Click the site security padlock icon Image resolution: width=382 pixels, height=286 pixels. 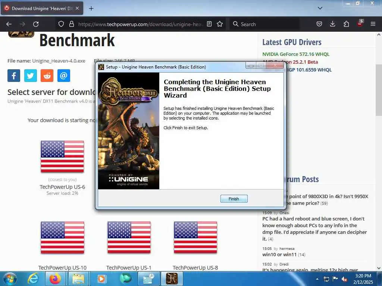tap(71, 24)
